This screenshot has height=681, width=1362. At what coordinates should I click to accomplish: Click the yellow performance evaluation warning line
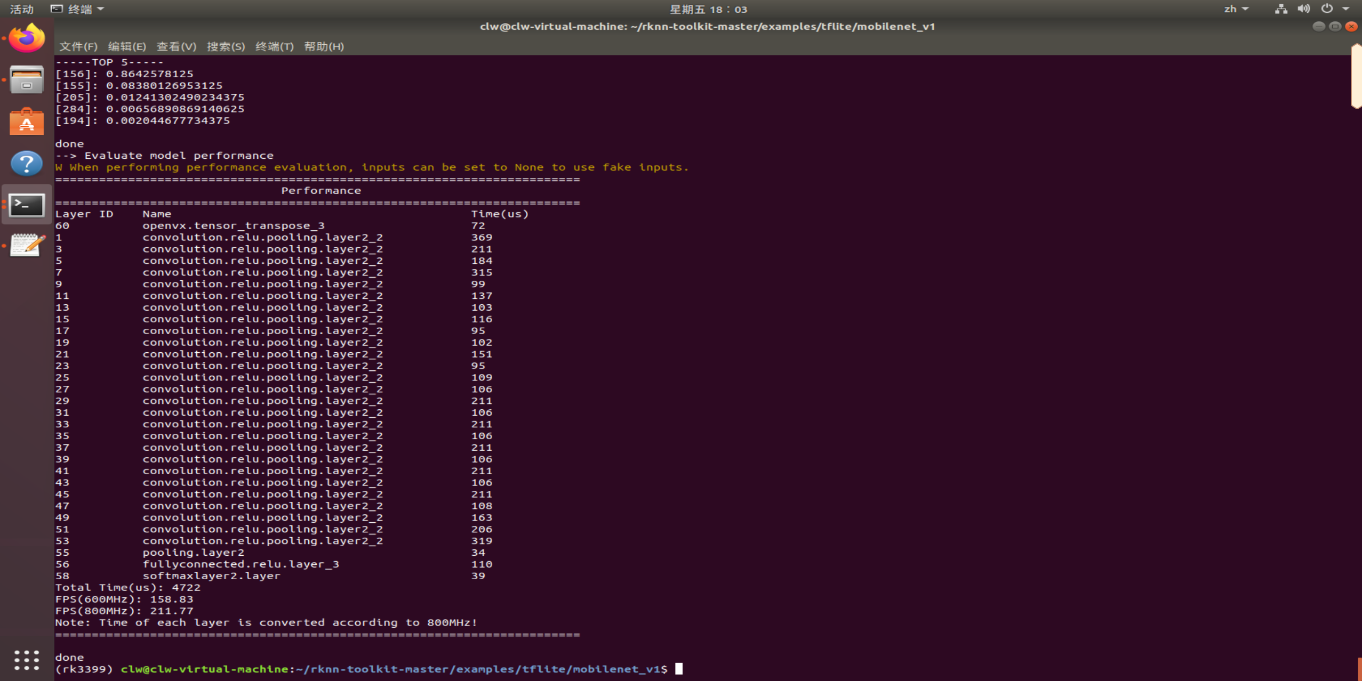(372, 167)
